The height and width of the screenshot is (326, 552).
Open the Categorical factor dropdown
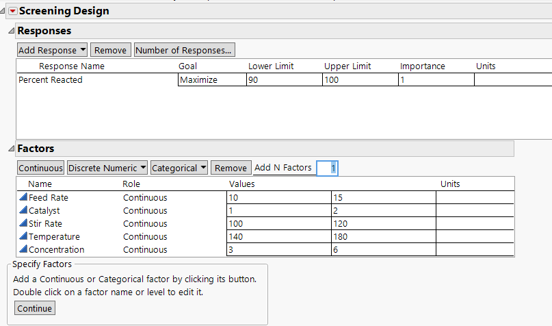click(x=179, y=168)
